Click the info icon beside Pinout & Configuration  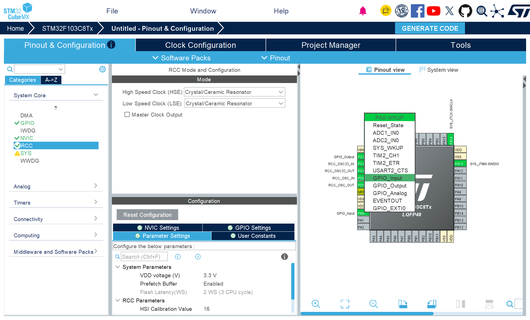(111, 45)
